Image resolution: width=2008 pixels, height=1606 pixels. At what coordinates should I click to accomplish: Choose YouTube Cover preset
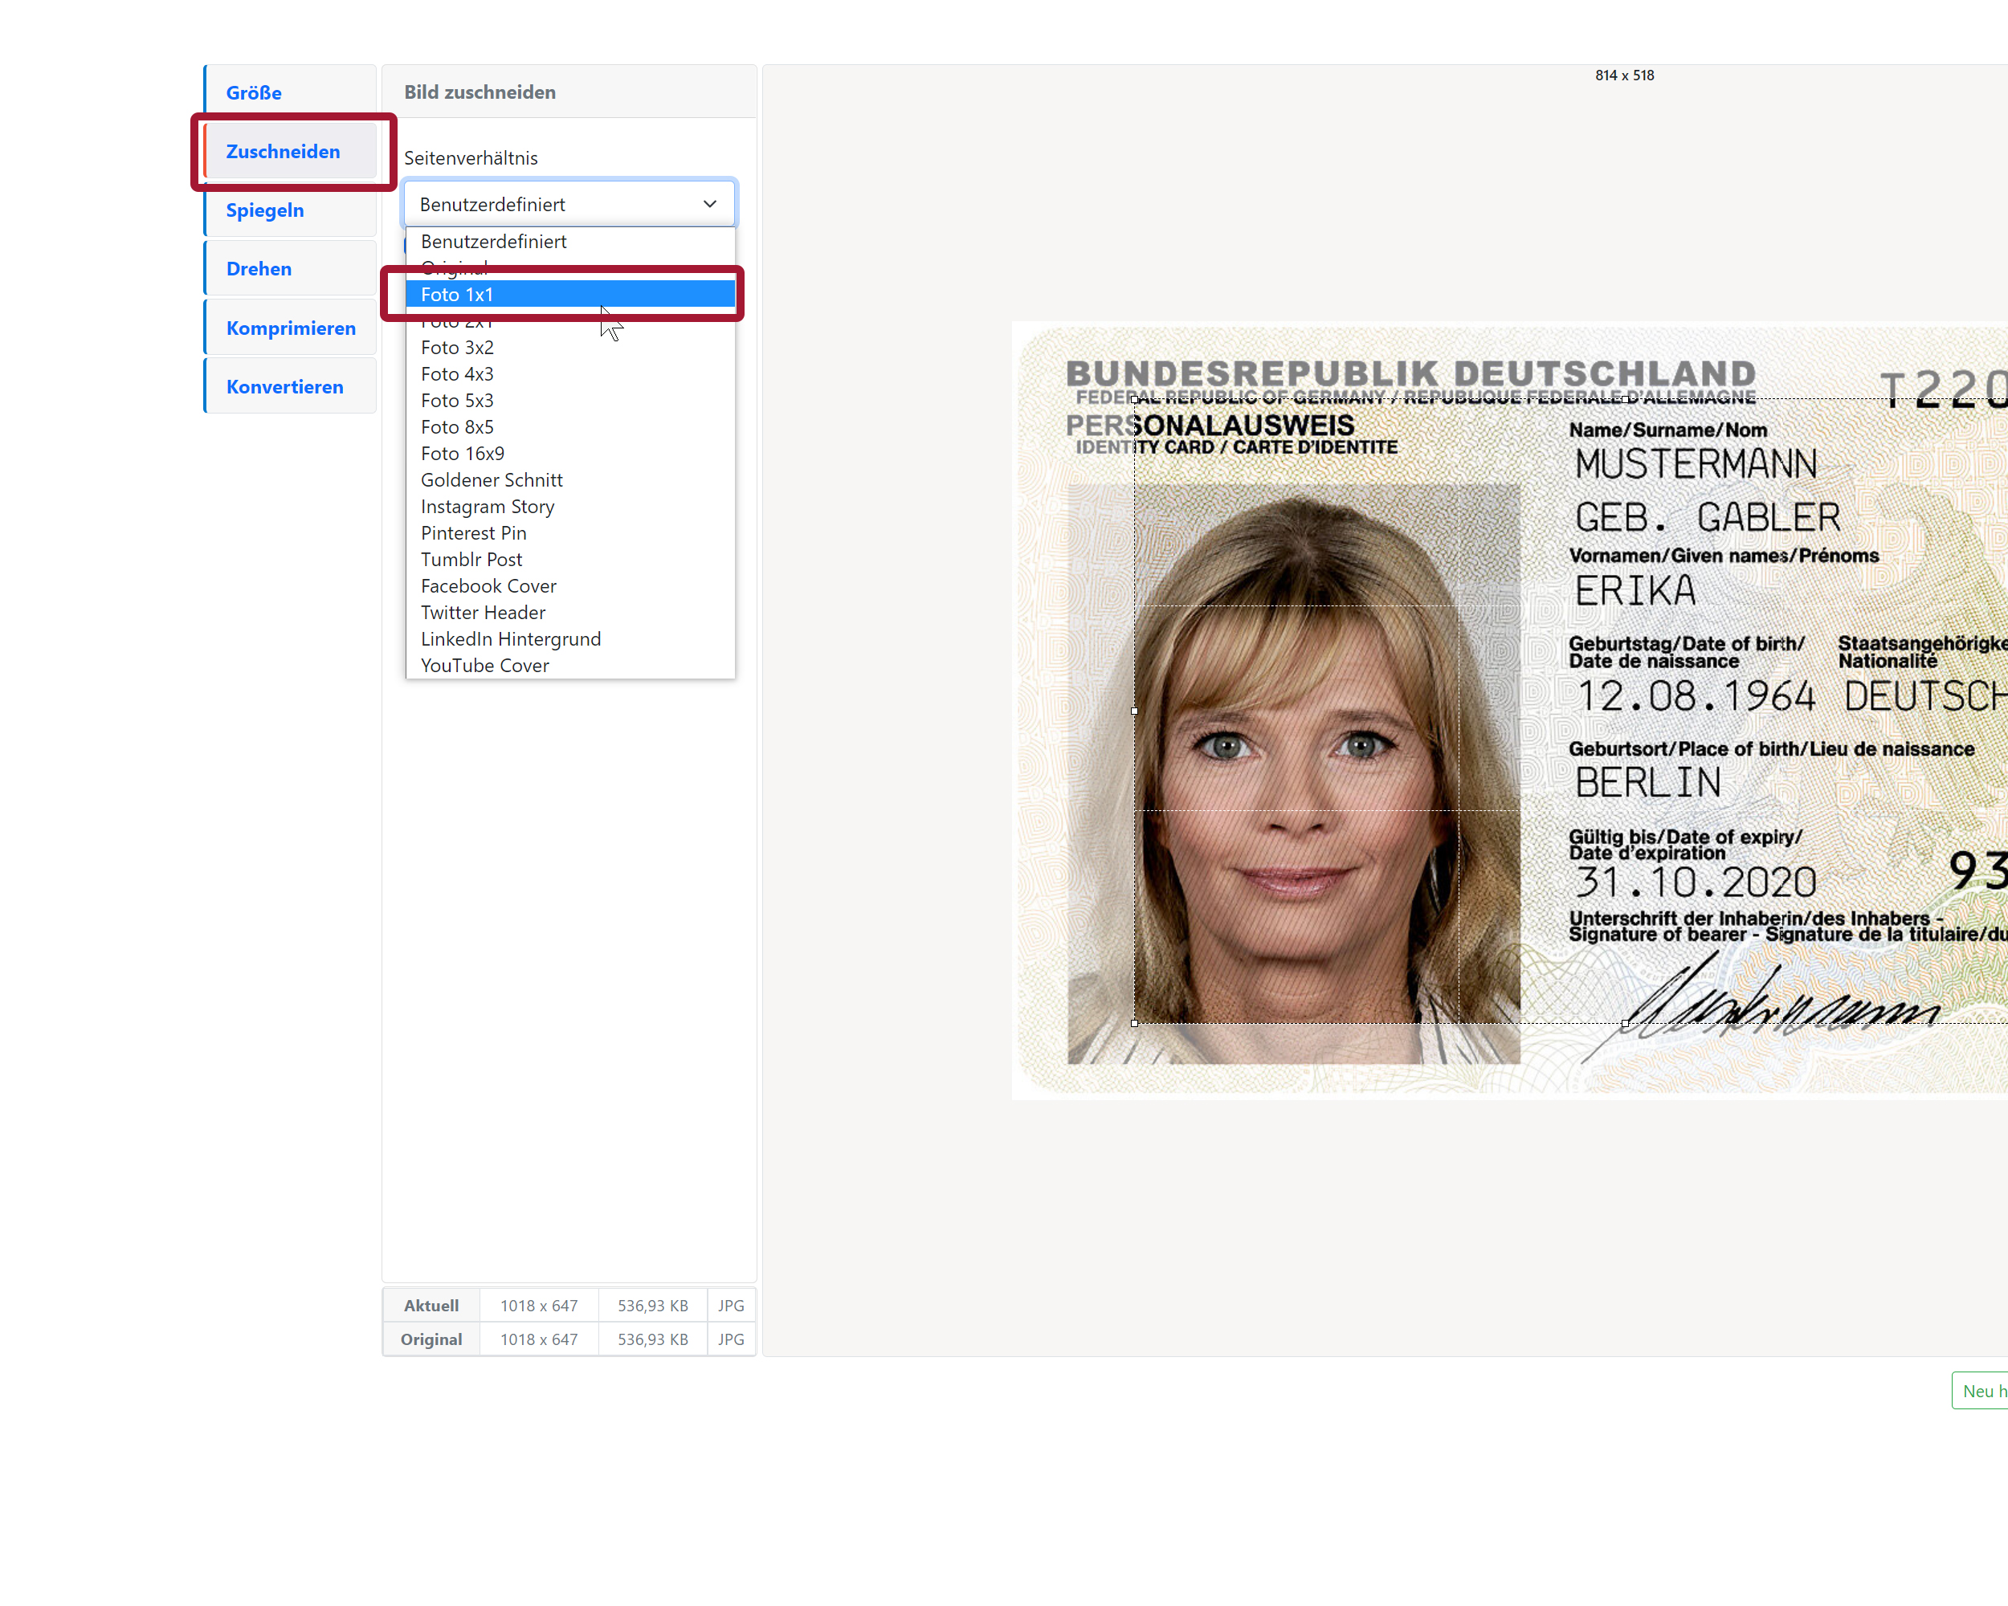coord(484,666)
